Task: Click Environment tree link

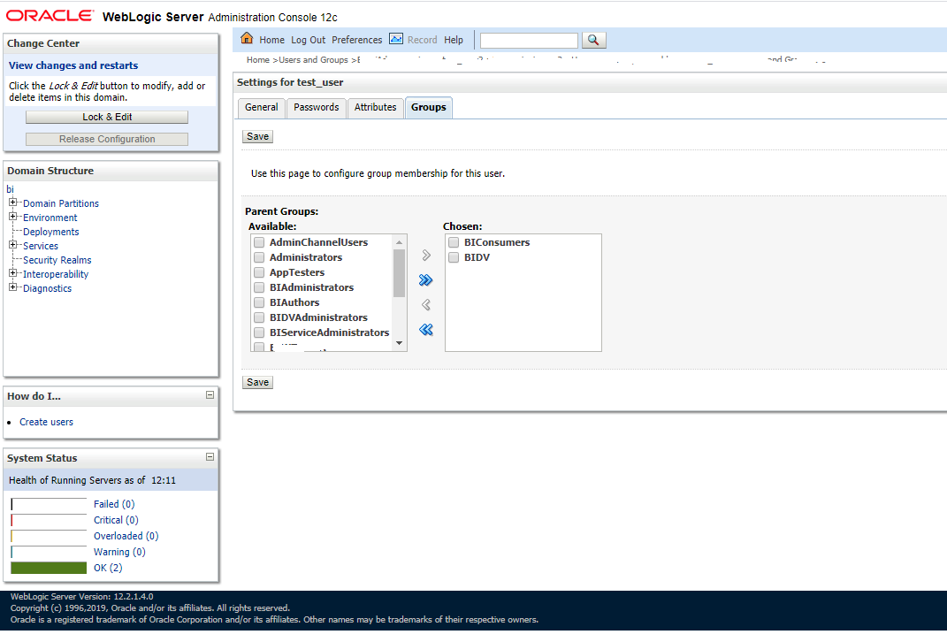Action: tap(50, 218)
